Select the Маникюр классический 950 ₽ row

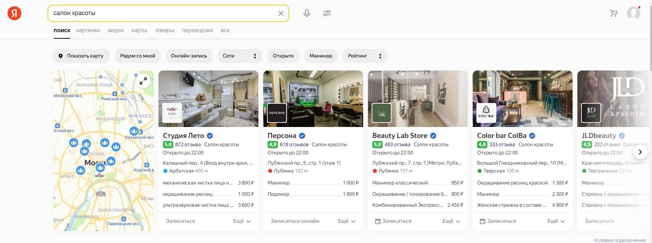click(418, 183)
